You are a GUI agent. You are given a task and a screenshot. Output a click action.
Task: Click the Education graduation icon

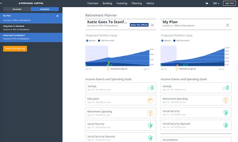(x=150, y=100)
